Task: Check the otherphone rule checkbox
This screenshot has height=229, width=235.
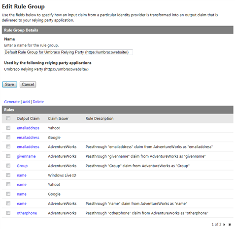Action: tap(8, 213)
